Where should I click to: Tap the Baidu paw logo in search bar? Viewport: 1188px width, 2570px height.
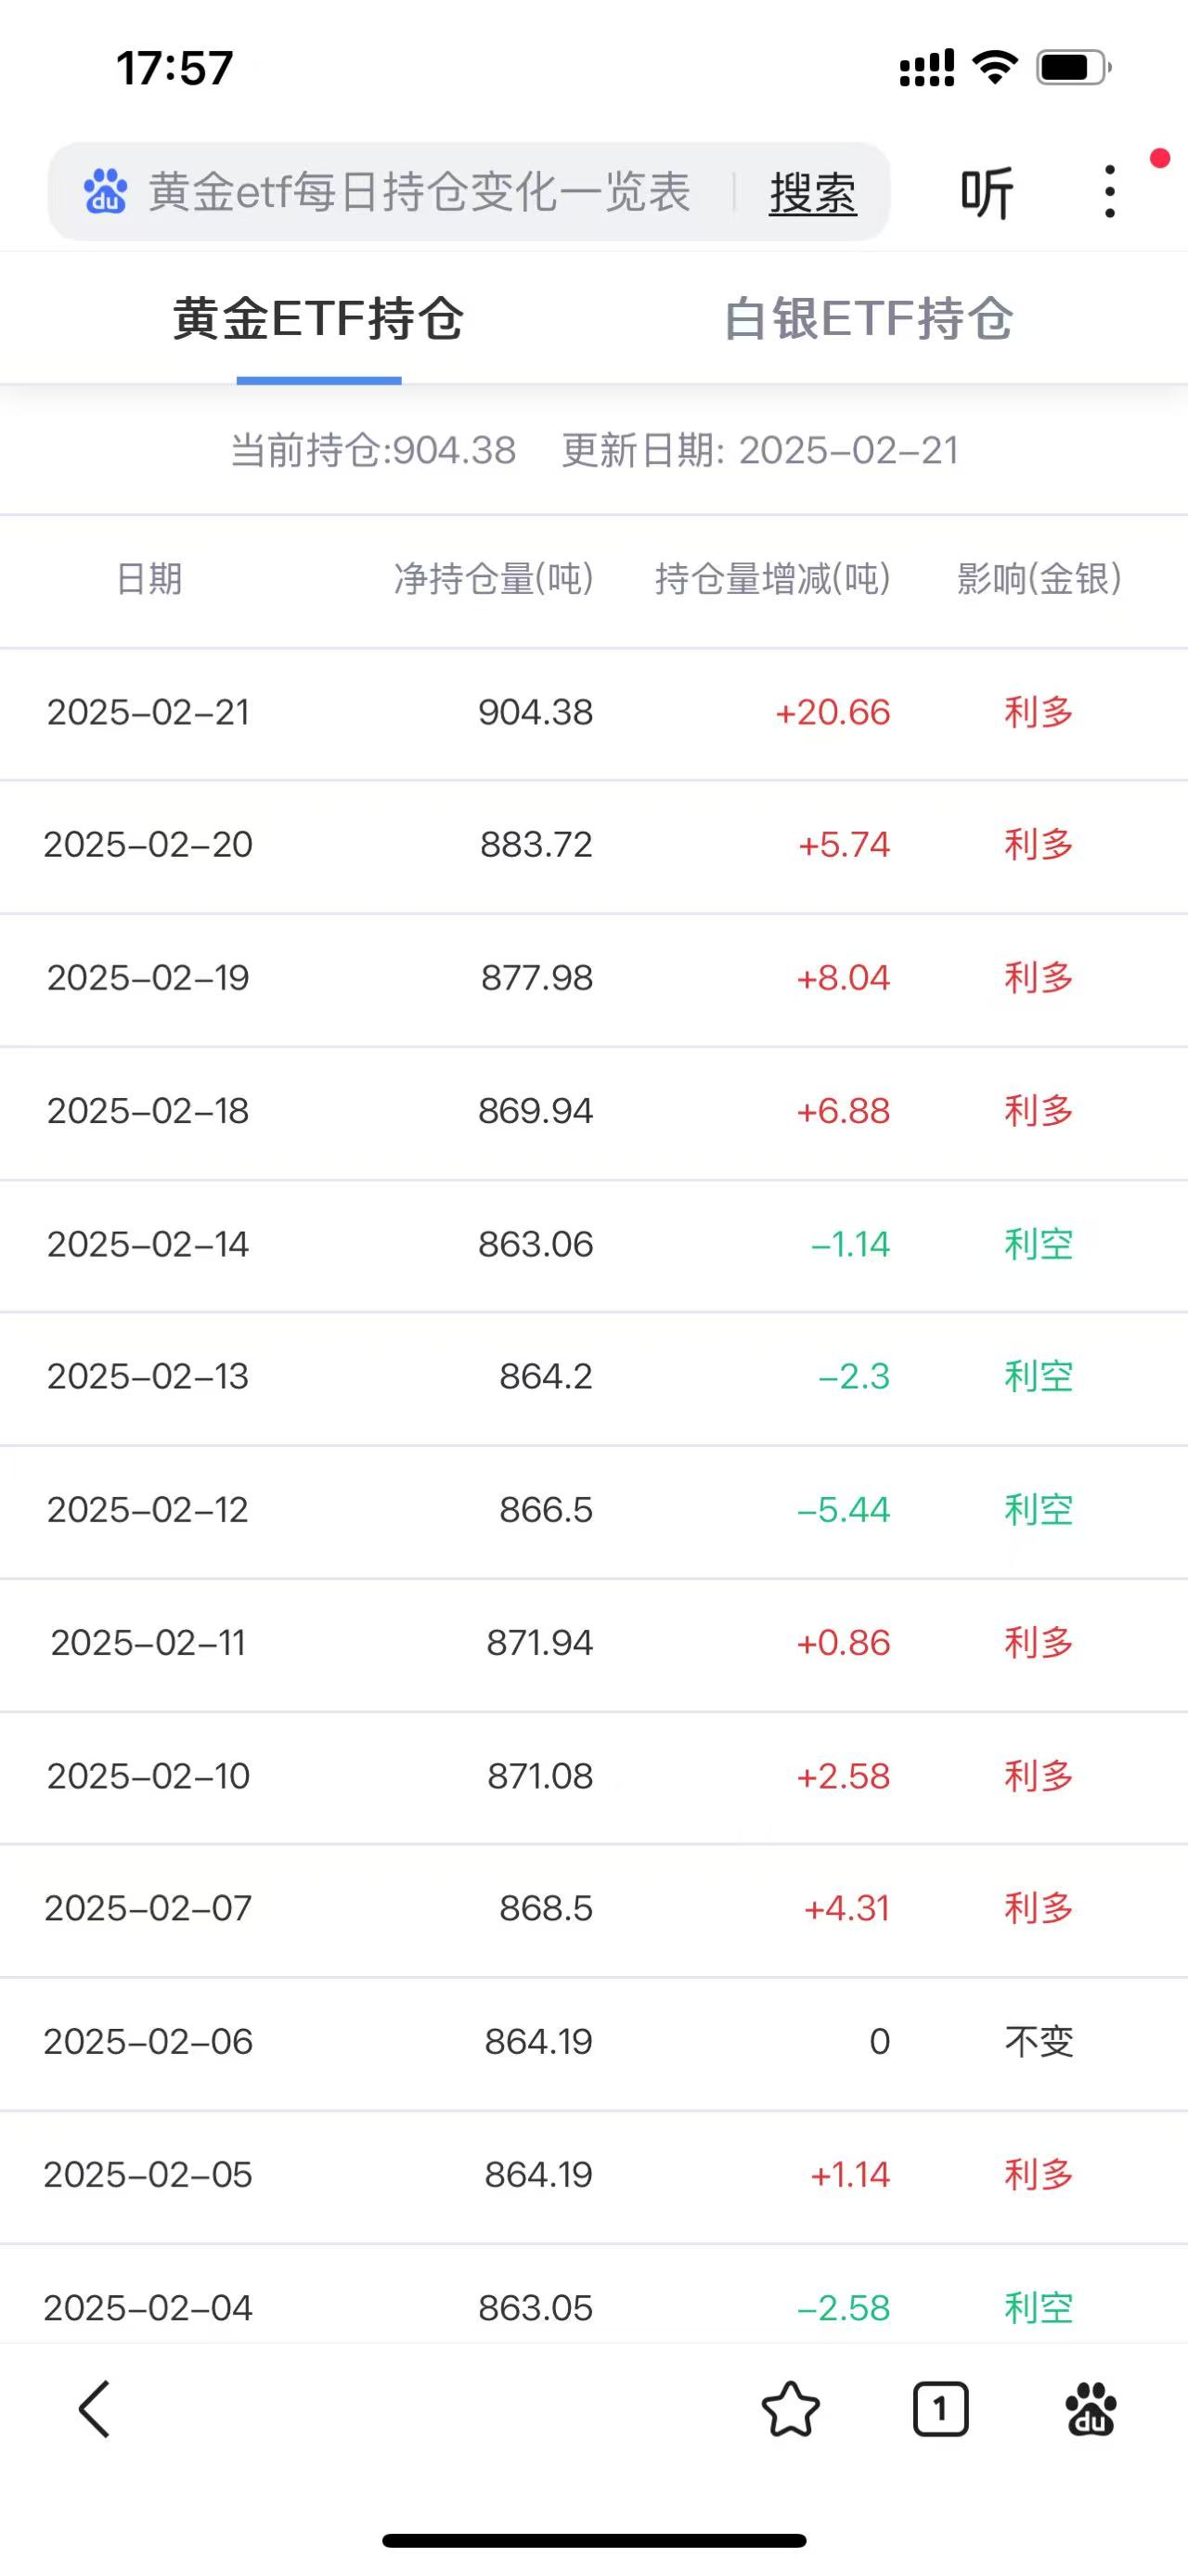pyautogui.click(x=105, y=191)
